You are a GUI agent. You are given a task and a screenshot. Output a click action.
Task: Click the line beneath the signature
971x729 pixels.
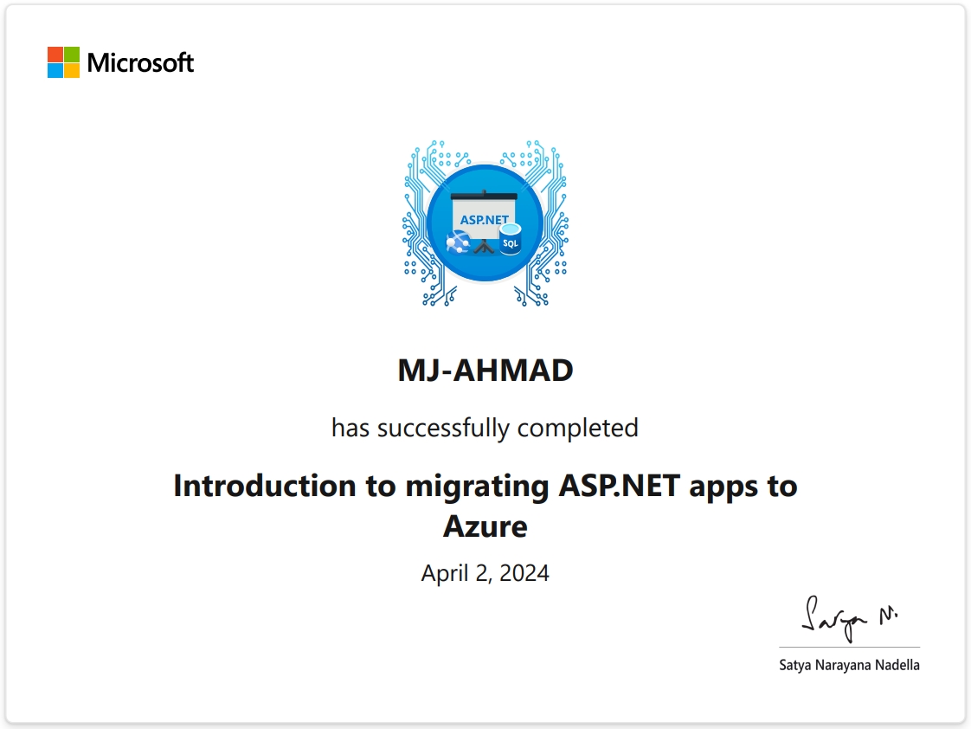pyautogui.click(x=849, y=647)
